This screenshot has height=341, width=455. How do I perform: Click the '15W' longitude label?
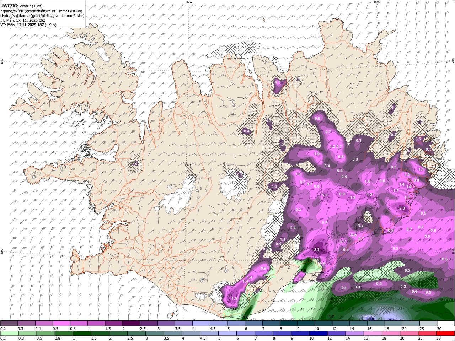point(376,2)
